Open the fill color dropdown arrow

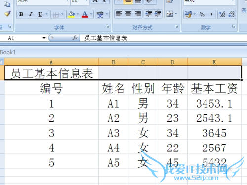tap(78, 14)
